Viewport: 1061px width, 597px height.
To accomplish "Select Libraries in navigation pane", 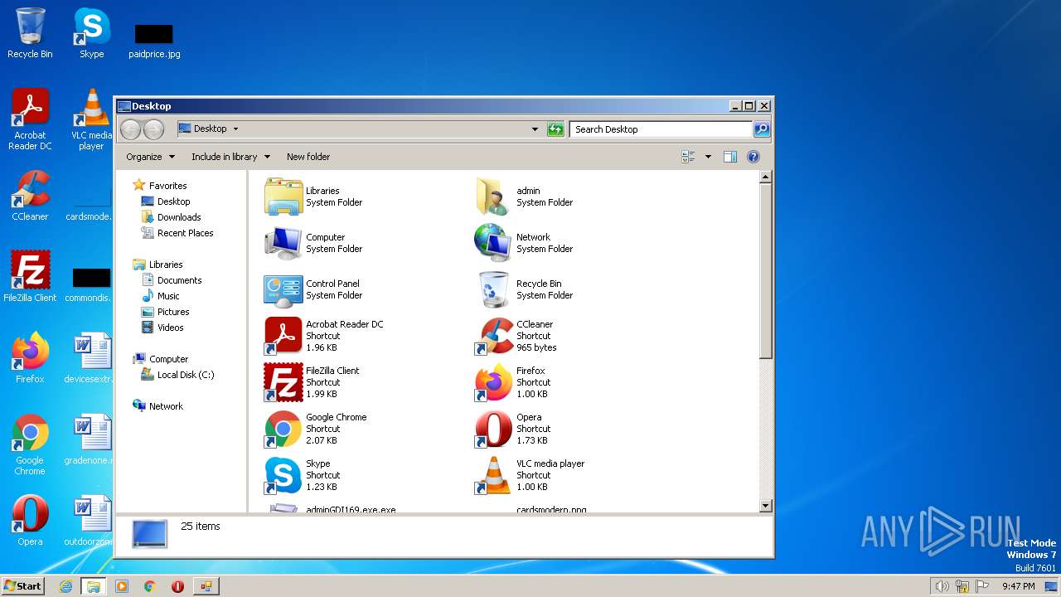I will point(157,265).
